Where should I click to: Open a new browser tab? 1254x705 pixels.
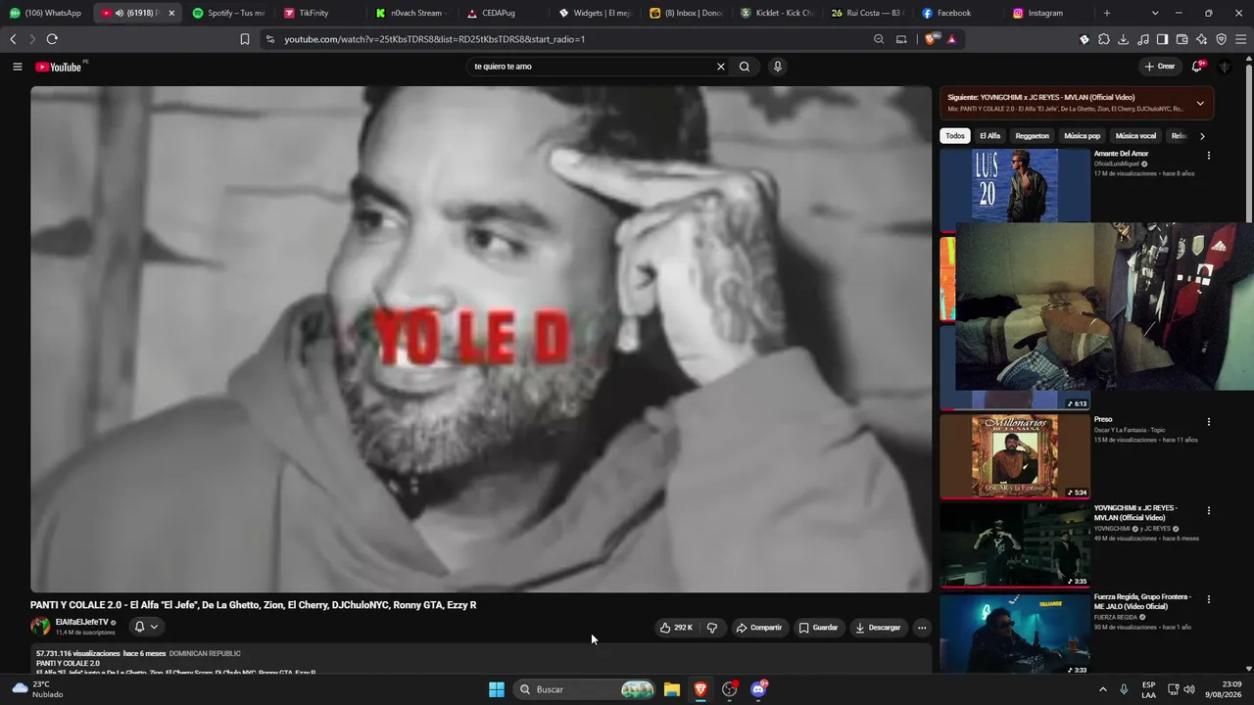coord(1107,13)
